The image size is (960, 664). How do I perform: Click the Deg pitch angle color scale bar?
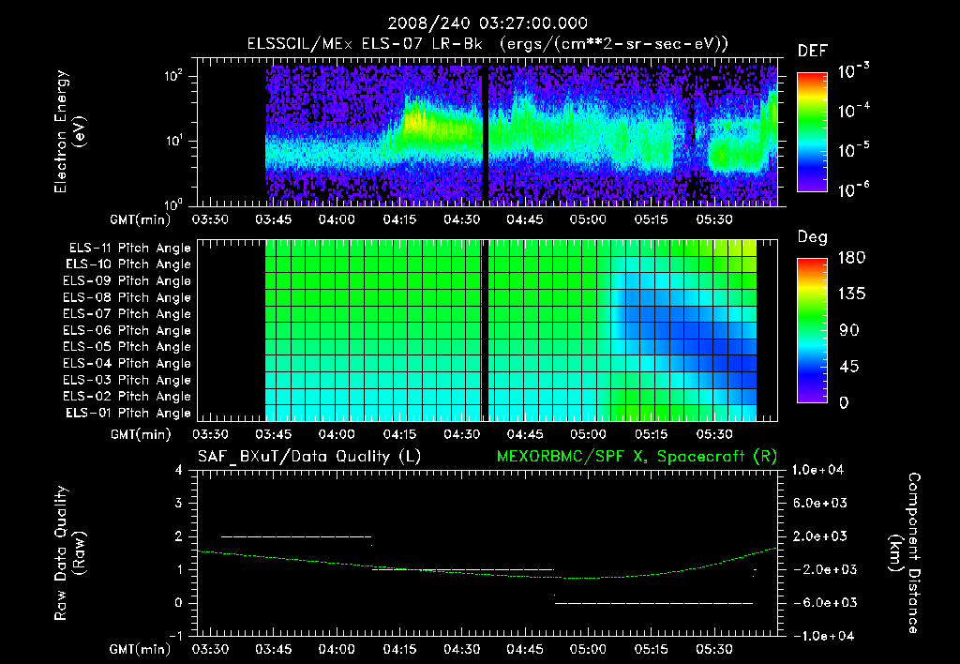[812, 331]
